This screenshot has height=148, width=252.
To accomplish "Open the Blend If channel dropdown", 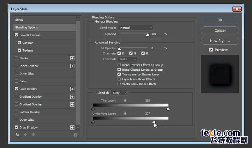I will point(119,93).
